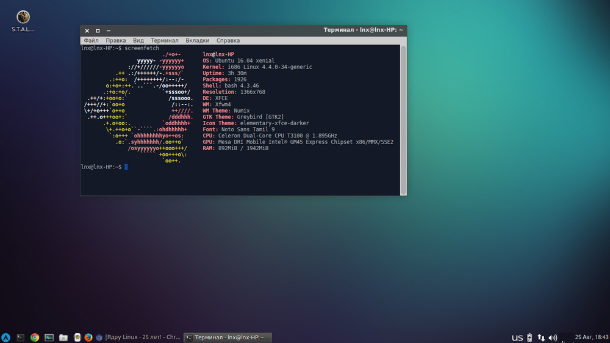The width and height of the screenshot is (610, 343).
Task: Open the Файл menu in the terminal
Action: point(91,40)
